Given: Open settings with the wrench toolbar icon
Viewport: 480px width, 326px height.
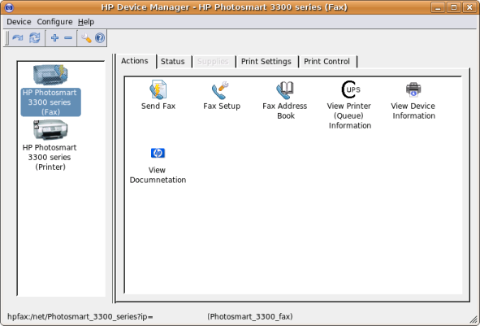Looking at the screenshot, I should [x=86, y=38].
